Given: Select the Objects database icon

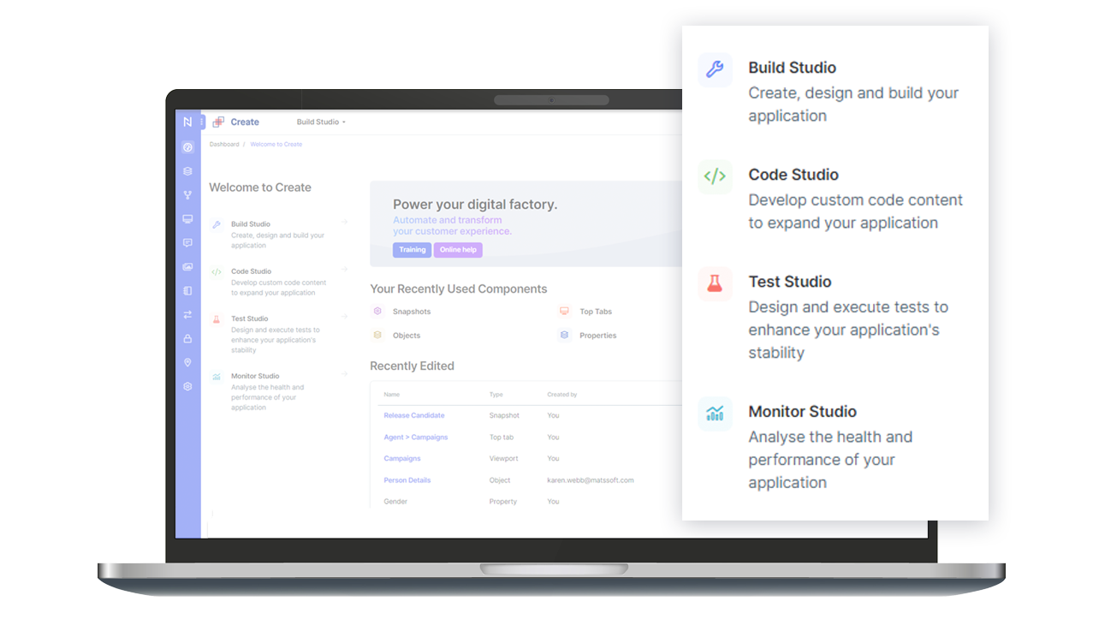Looking at the screenshot, I should click(x=377, y=335).
